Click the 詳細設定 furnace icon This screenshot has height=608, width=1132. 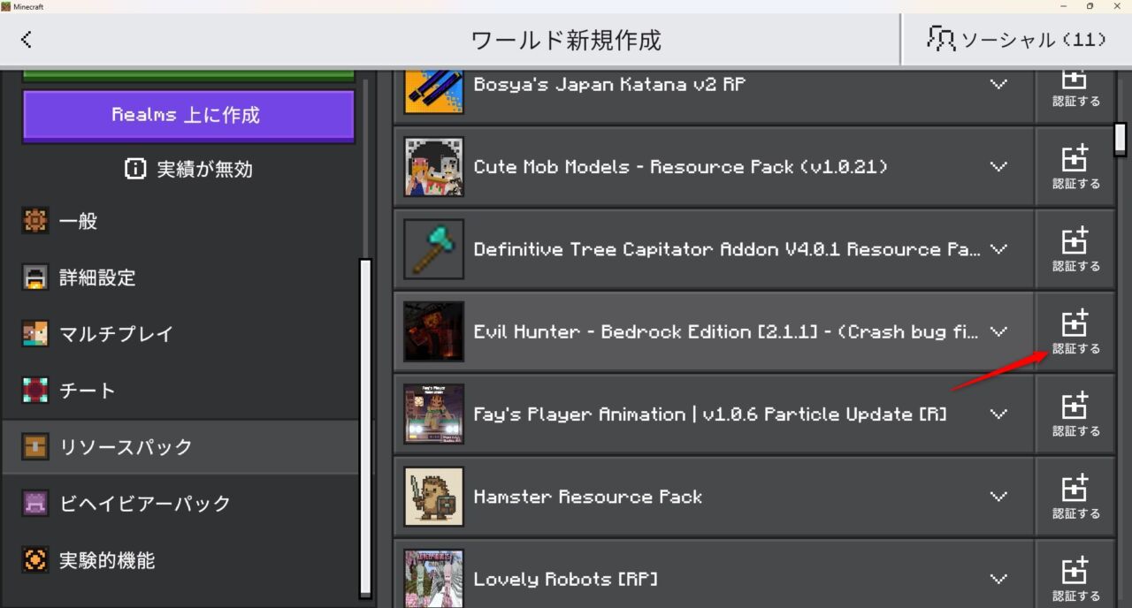coord(35,277)
